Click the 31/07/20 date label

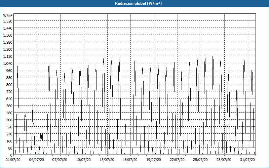pos(247,160)
